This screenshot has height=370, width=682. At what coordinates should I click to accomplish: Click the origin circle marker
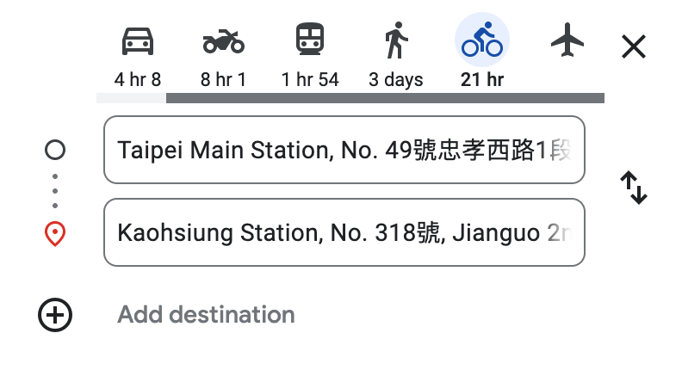(55, 150)
